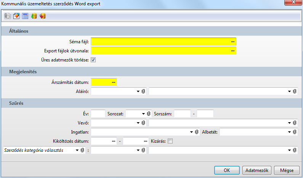The height and width of the screenshot is (178, 303).
Task: Click into the Év input field
Action: (x=98, y=114)
